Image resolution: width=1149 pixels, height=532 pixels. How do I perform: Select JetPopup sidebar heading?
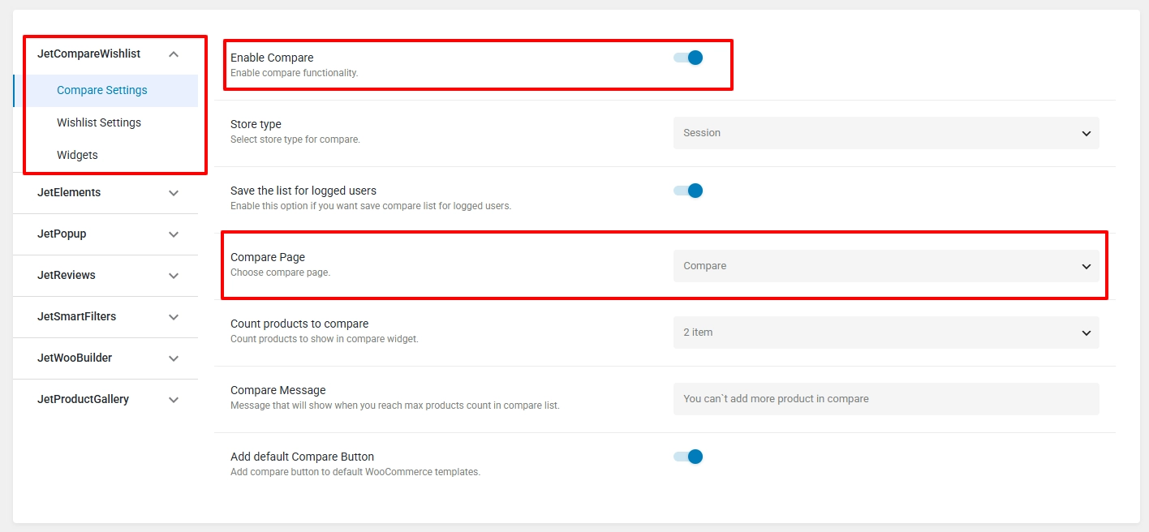pos(62,234)
